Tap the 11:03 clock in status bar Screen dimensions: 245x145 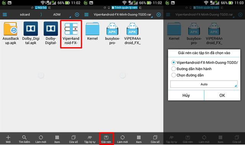(x=239, y=3)
